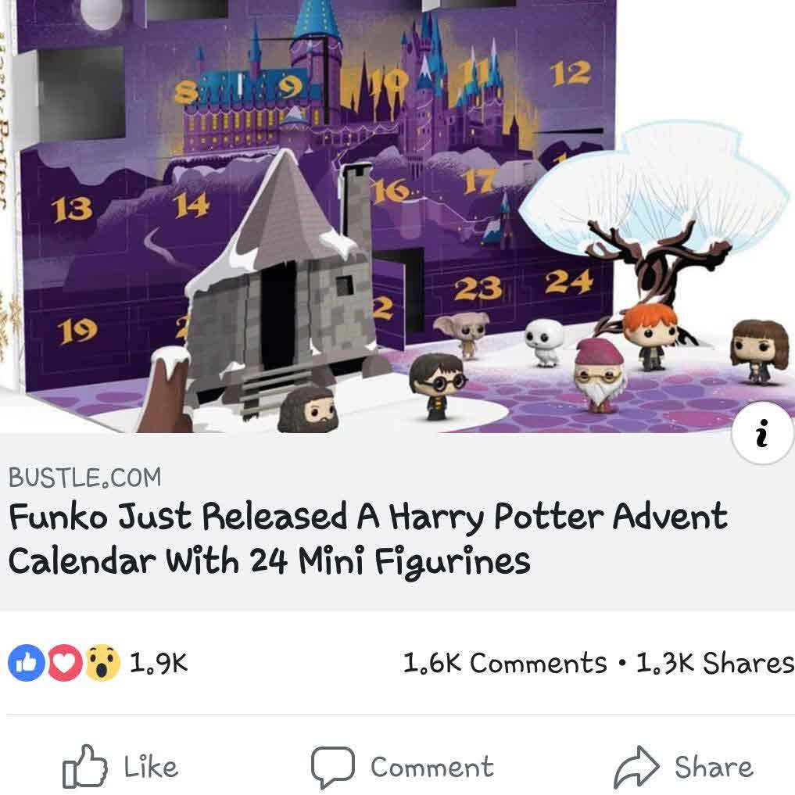The width and height of the screenshot is (795, 795).
Task: Click the thumbs-up outline icon beside Like
Action: (84, 766)
